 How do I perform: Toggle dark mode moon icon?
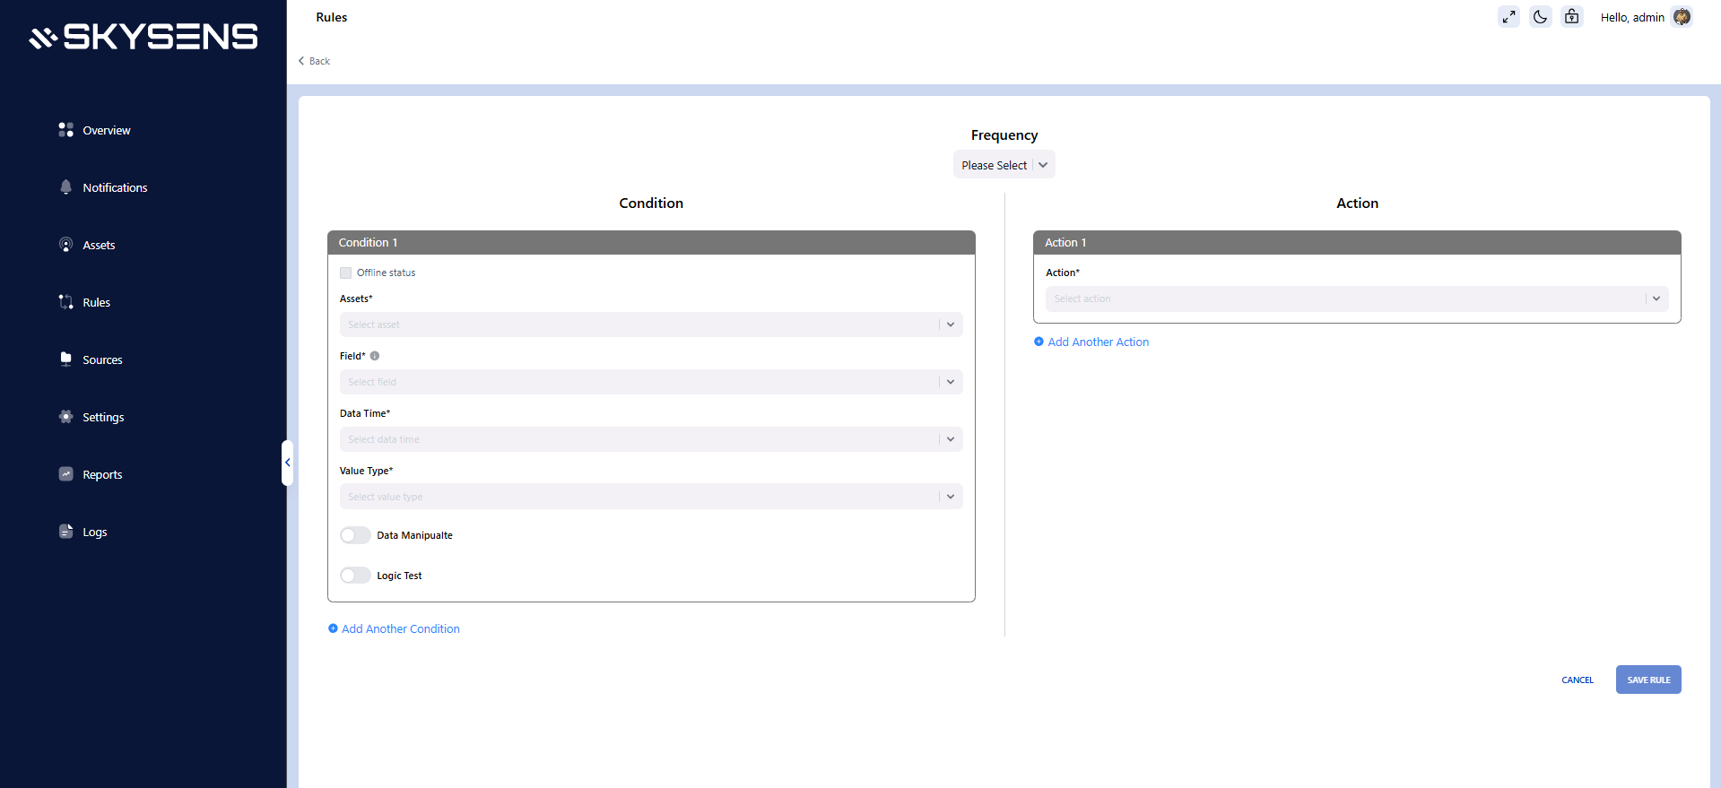1540,17
